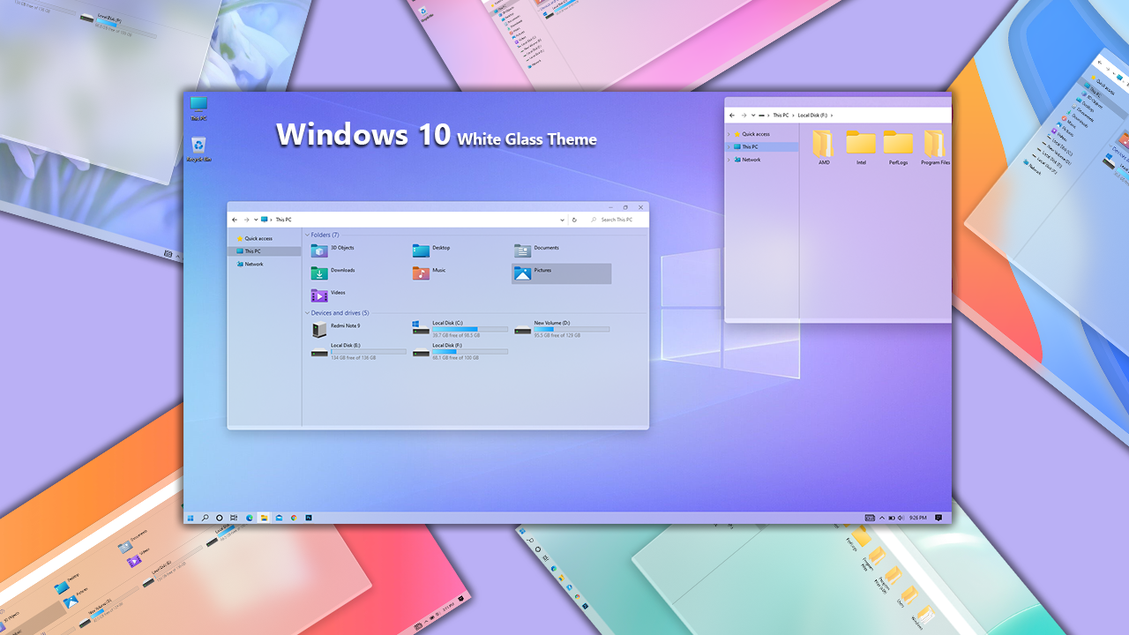Image resolution: width=1129 pixels, height=635 pixels.
Task: Open address bar history dropdown in This PC window
Action: pos(563,220)
